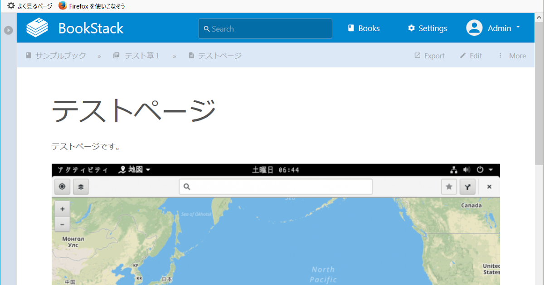Open the 地図 app menu dropdown
Viewport: 544px width, 285px height.
click(136, 170)
